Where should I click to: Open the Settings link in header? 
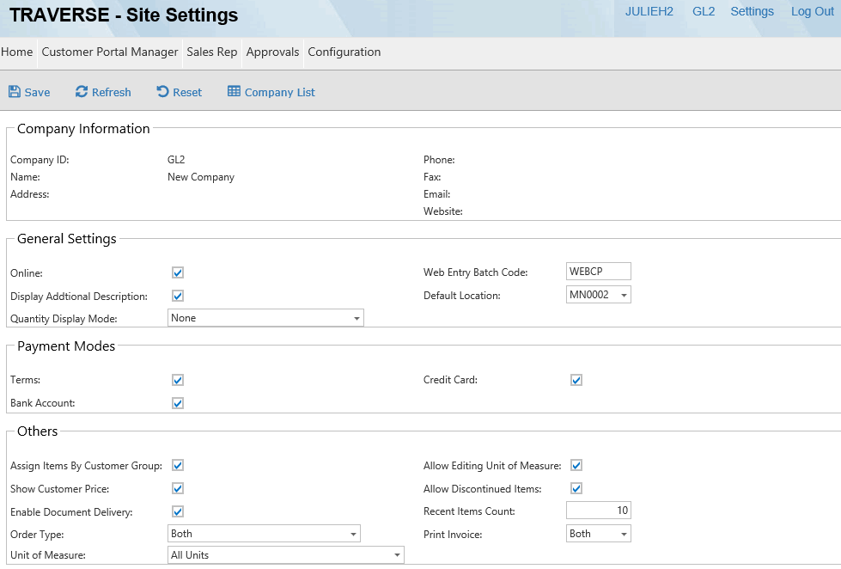click(752, 12)
